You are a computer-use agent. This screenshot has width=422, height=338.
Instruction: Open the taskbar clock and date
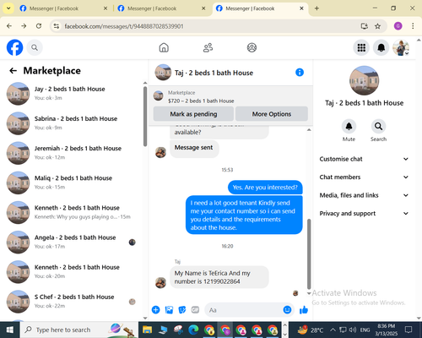coord(386,330)
